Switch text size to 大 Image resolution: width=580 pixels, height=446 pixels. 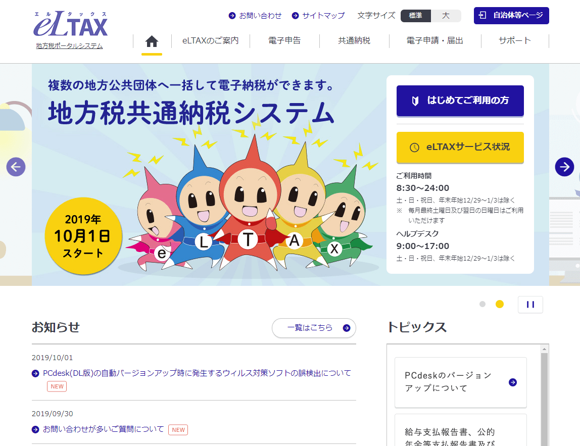(x=445, y=16)
